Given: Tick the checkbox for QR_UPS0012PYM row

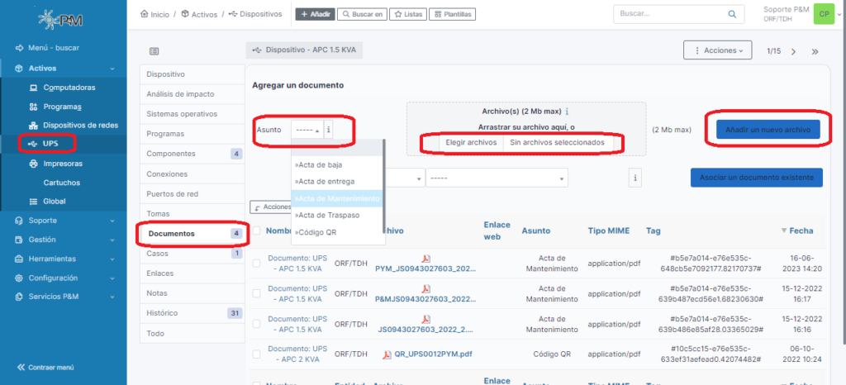Looking at the screenshot, I should (x=256, y=354).
